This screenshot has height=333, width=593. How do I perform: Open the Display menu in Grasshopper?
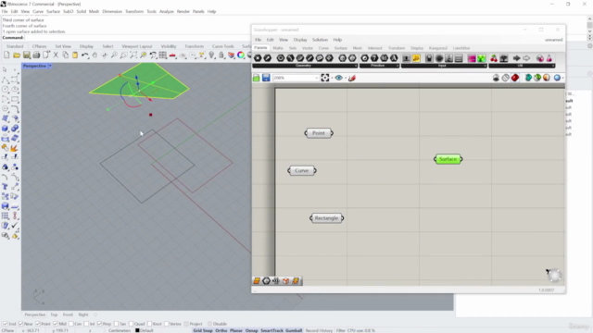click(x=300, y=40)
